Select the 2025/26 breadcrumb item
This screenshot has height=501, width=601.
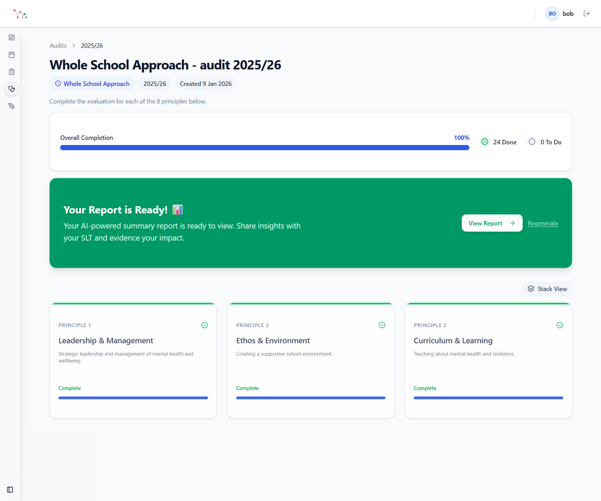coord(92,45)
